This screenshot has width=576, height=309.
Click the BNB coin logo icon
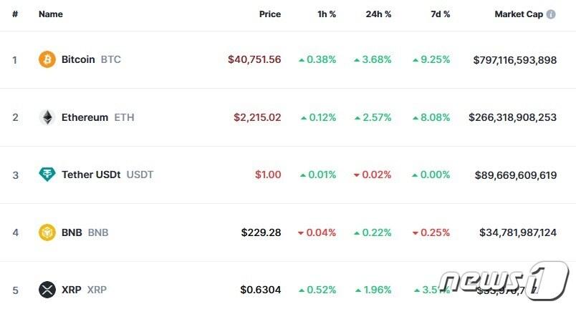47,232
